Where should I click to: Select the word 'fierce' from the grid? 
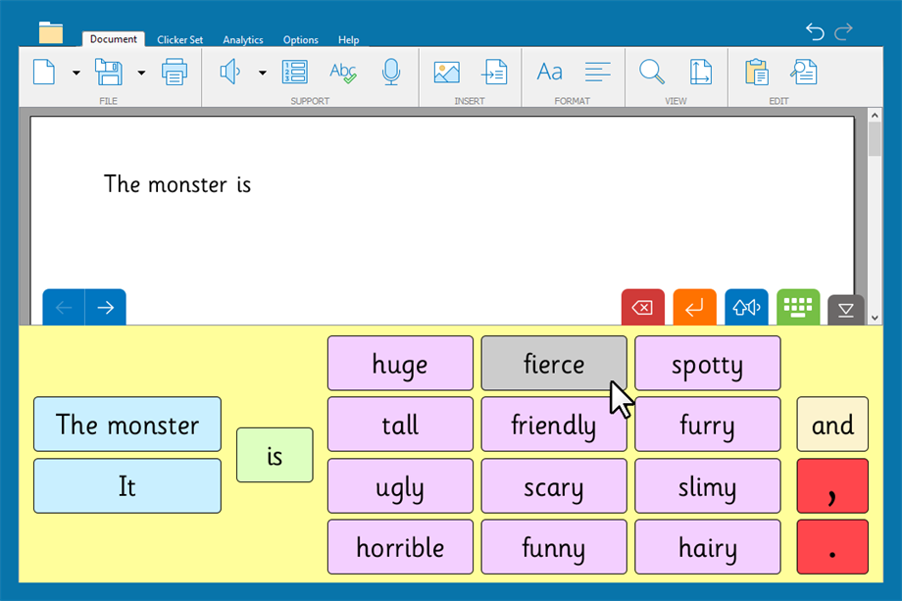[x=553, y=364]
